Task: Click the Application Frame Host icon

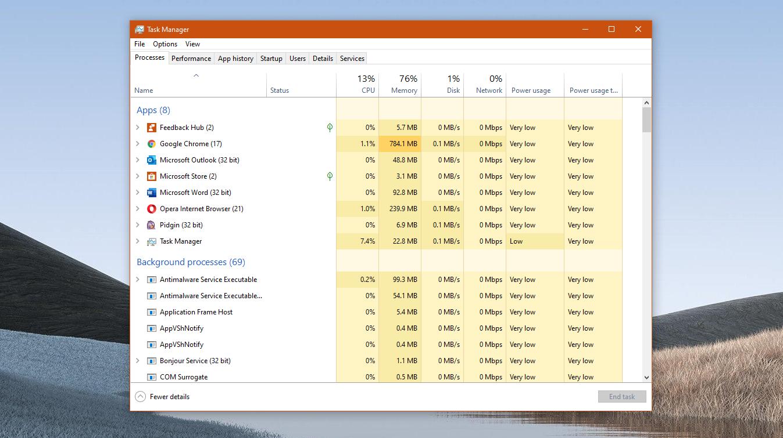Action: point(151,312)
